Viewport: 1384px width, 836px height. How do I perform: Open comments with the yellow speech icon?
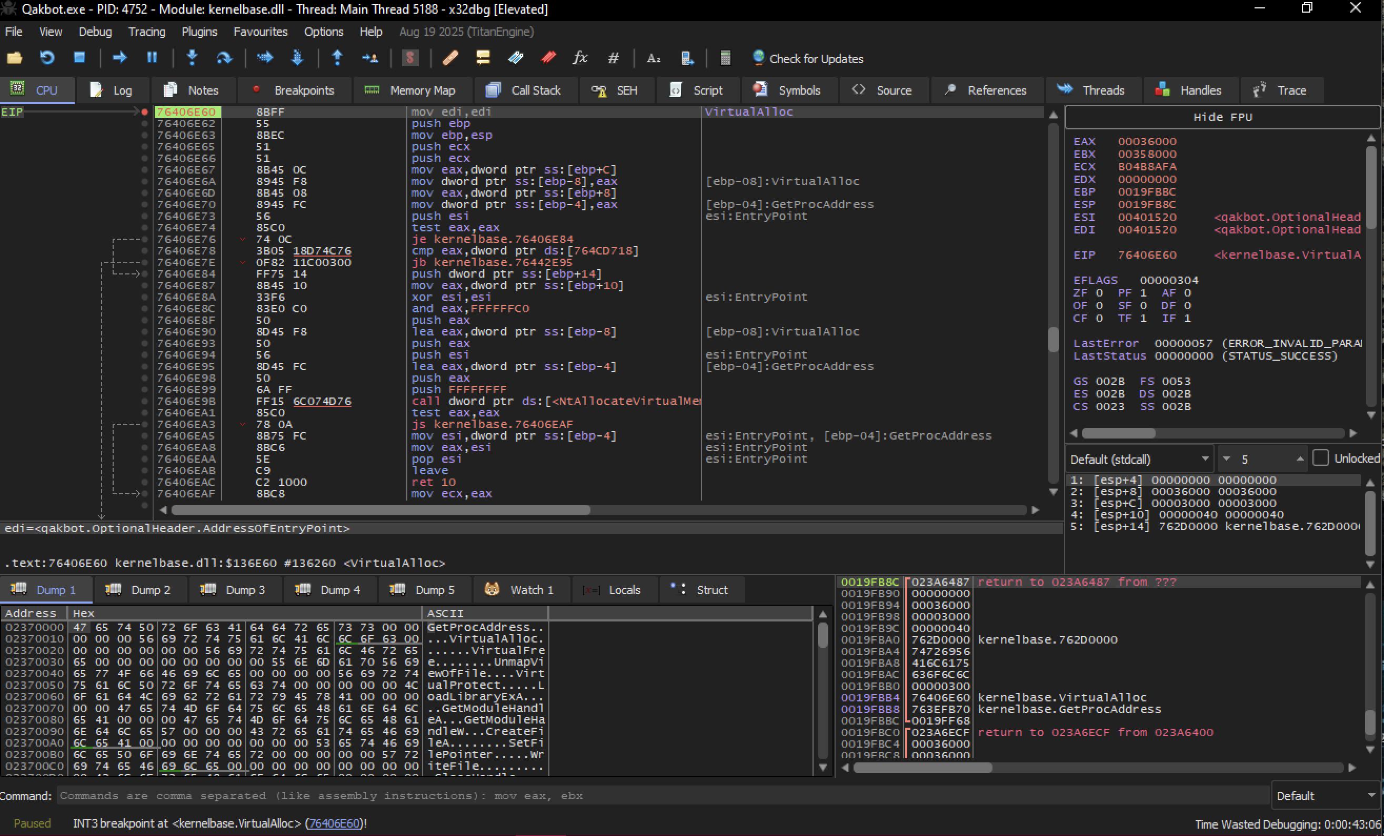coord(483,58)
